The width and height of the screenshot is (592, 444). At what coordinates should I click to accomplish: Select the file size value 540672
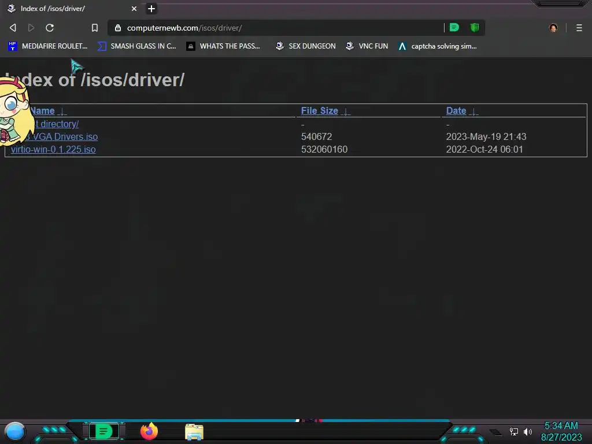pyautogui.click(x=316, y=136)
